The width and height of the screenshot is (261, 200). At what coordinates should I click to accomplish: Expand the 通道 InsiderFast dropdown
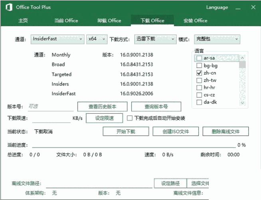[x=57, y=39]
